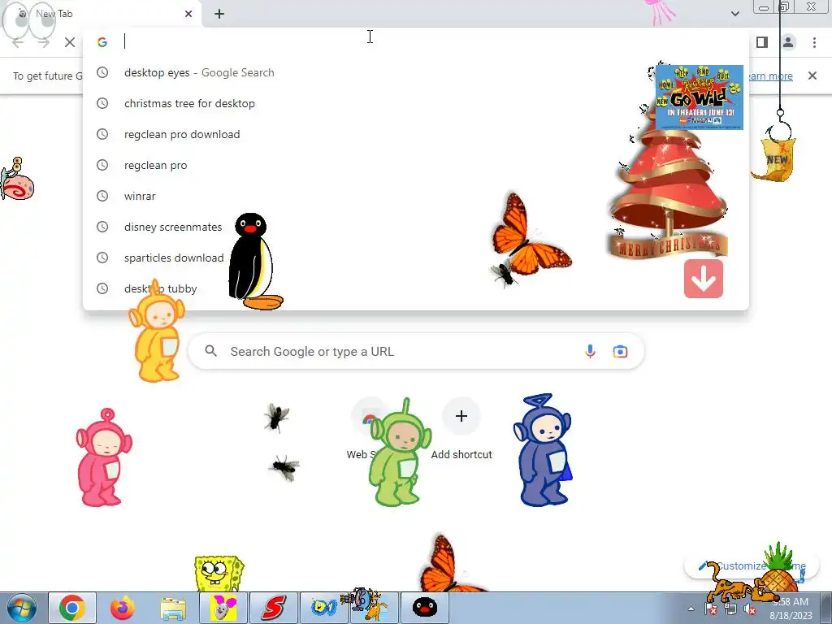Image resolution: width=832 pixels, height=624 pixels.
Task: Click the SpongeBob desktop character
Action: point(219,573)
